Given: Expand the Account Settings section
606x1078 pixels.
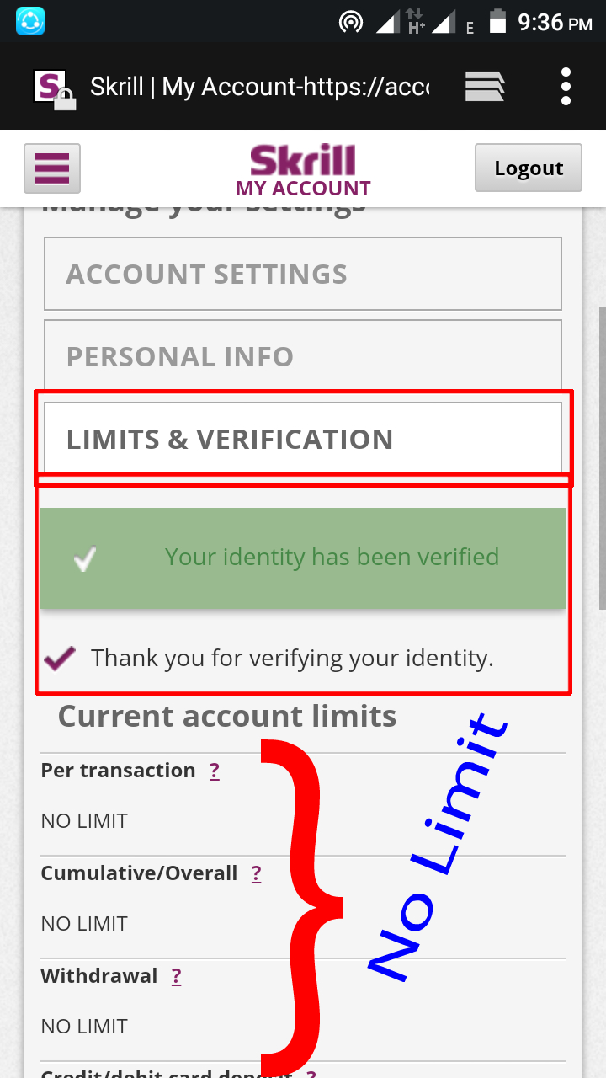Looking at the screenshot, I should (x=303, y=274).
